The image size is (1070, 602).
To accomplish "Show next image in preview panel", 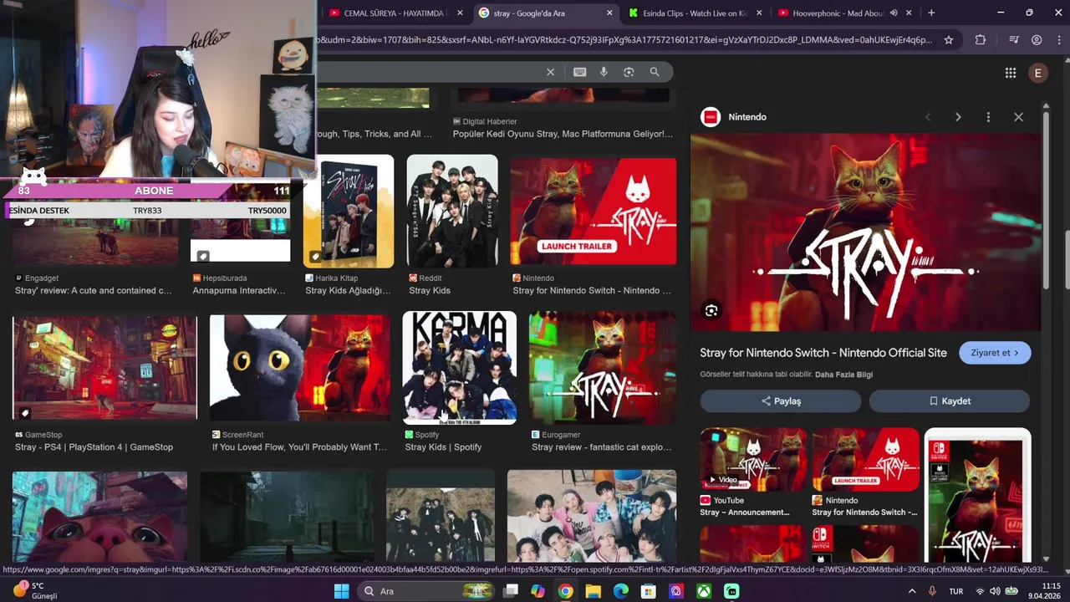I will tap(958, 117).
